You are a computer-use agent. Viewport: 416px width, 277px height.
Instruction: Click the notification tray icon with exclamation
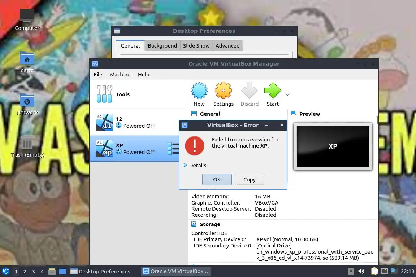click(394, 271)
